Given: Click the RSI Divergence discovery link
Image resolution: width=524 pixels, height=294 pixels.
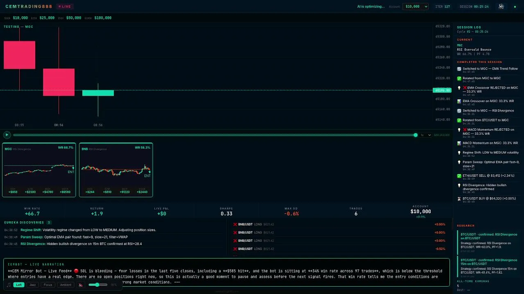Looking at the screenshot, I should click(x=33, y=244).
